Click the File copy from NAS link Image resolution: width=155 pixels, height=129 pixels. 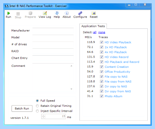point(118,81)
